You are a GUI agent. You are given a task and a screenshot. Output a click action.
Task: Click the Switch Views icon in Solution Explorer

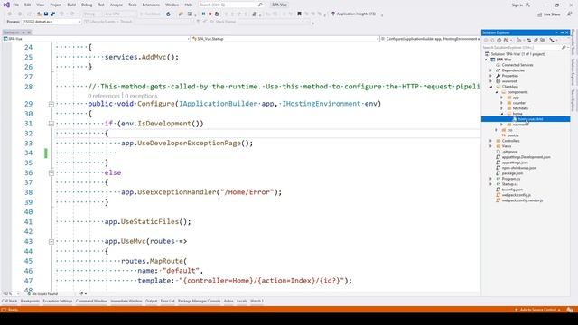click(506, 40)
